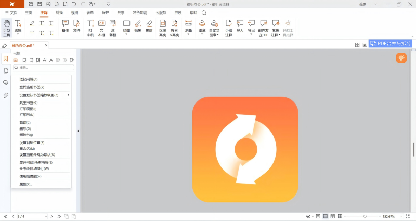416x221 pixels.
Task: Expand 设置默认书签缩放级别 submenu
Action: click(42, 95)
